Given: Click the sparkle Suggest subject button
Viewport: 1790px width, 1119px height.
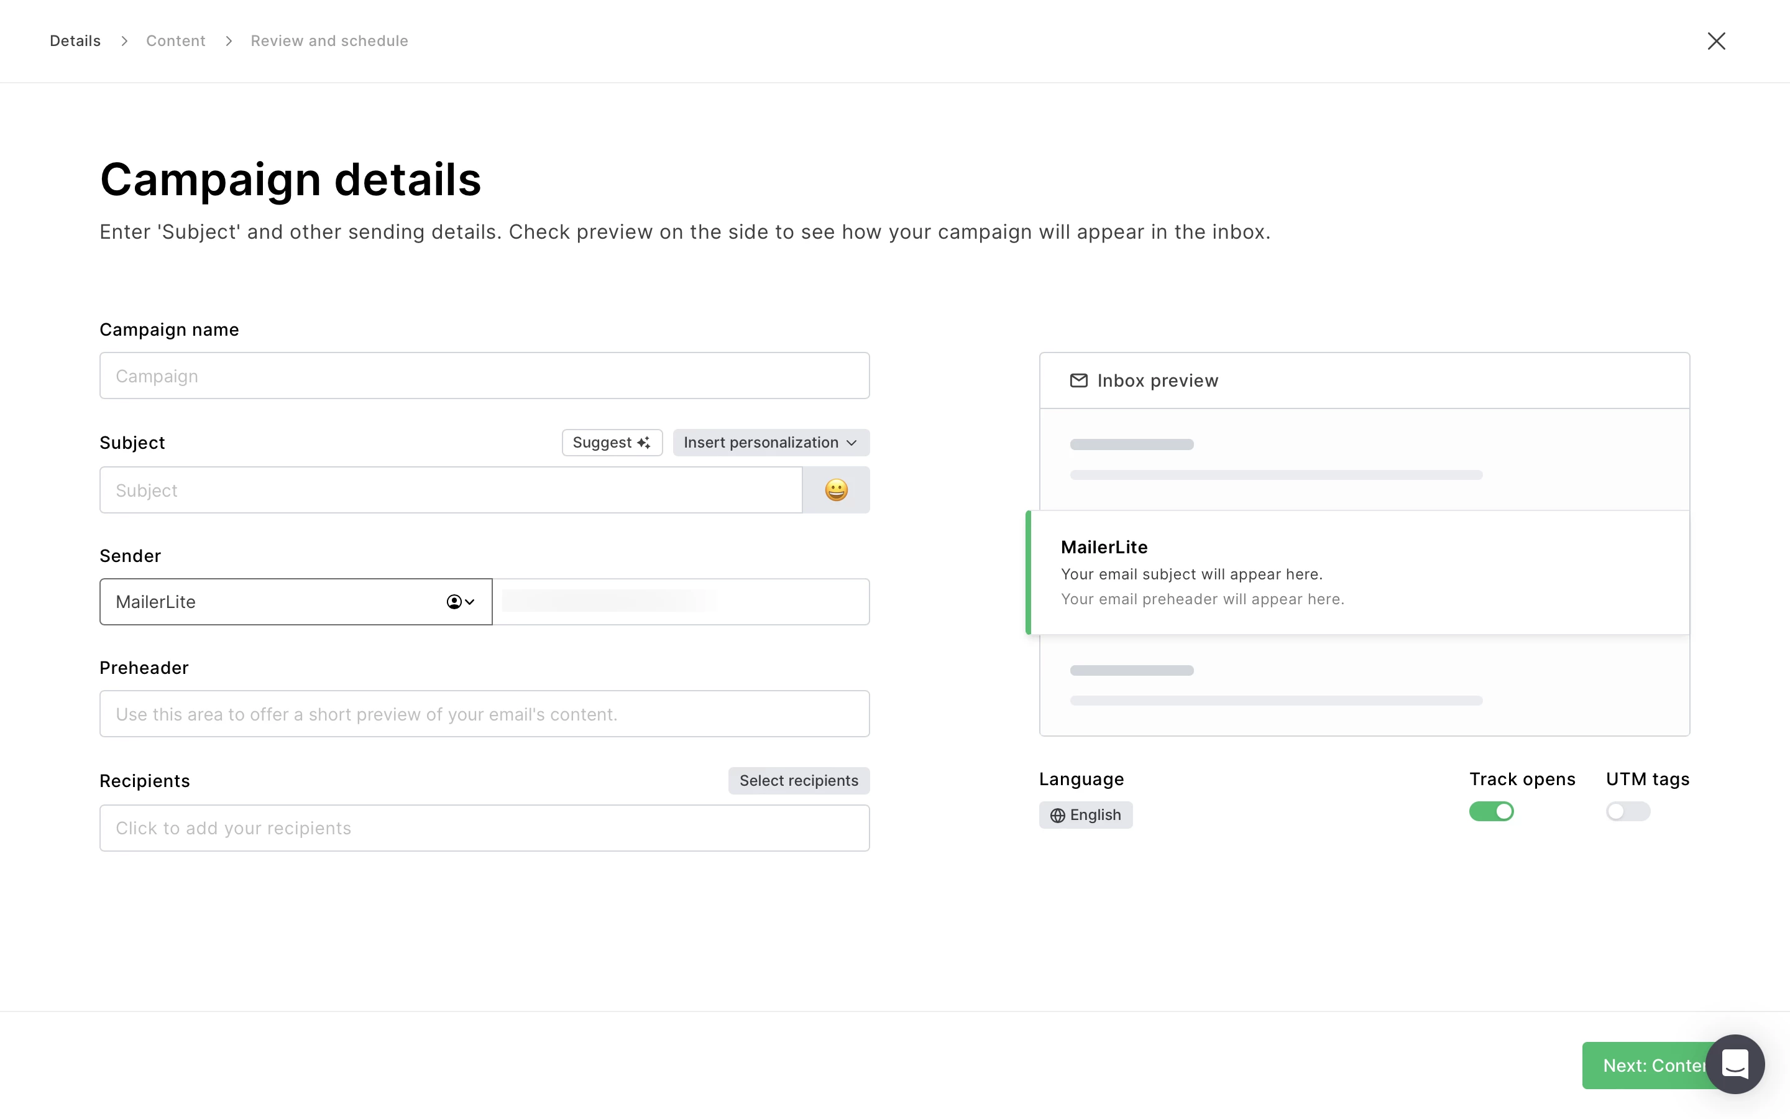Looking at the screenshot, I should pyautogui.click(x=612, y=443).
